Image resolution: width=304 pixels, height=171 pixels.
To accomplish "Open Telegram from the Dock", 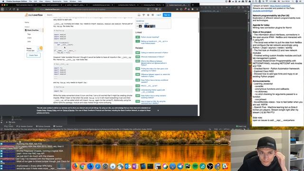I will (x=180, y=166).
